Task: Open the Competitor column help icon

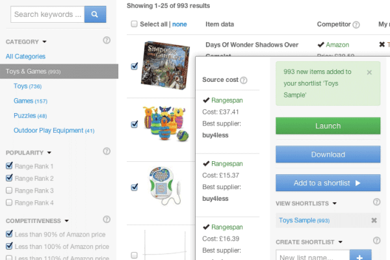Action: point(356,25)
